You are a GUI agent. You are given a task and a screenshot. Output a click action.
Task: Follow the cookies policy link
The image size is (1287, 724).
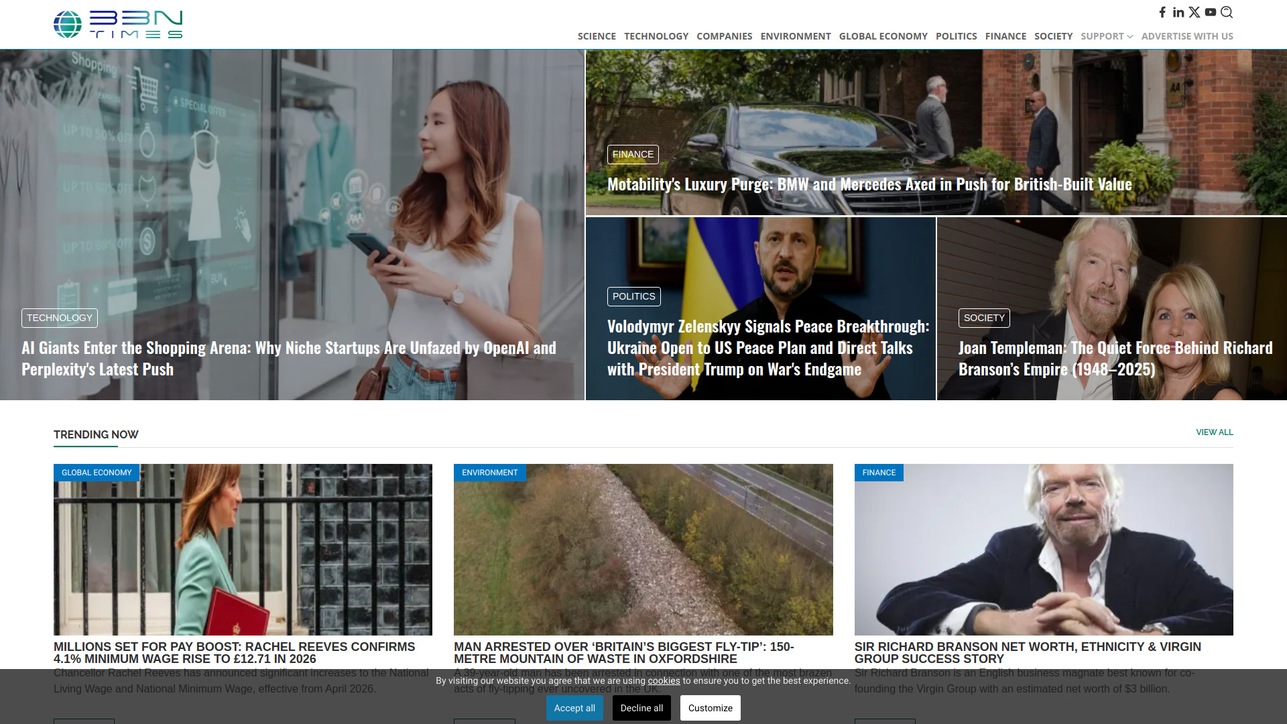(664, 680)
